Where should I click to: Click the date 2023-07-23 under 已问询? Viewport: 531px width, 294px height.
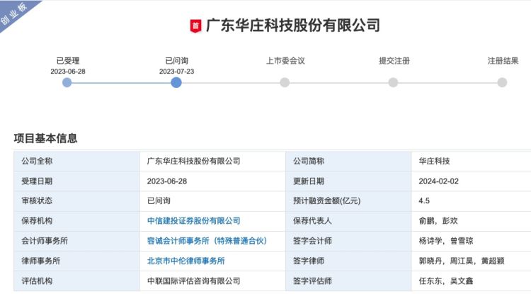[x=177, y=72]
